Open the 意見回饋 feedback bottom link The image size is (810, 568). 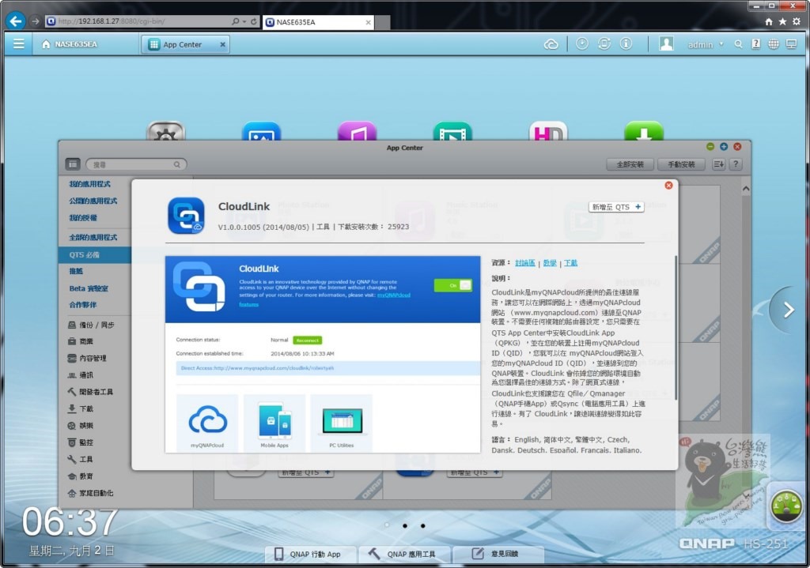[x=498, y=554]
